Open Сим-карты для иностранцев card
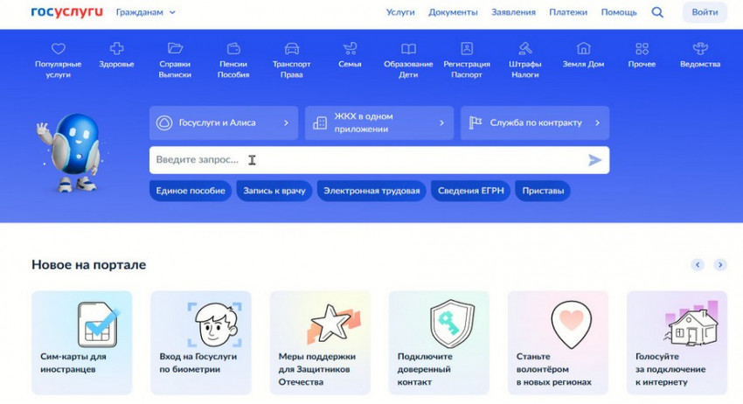743x404 pixels. coord(82,343)
